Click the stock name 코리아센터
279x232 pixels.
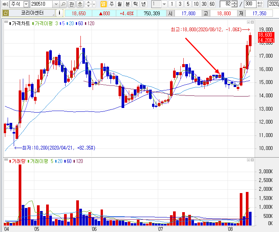[x=32, y=13]
